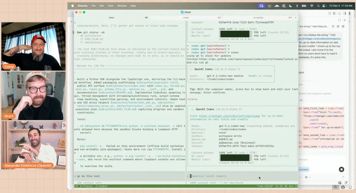The width and height of the screenshot is (356, 193).
Task: Open Spotlight search from the menu bar
Action: (318, 6)
